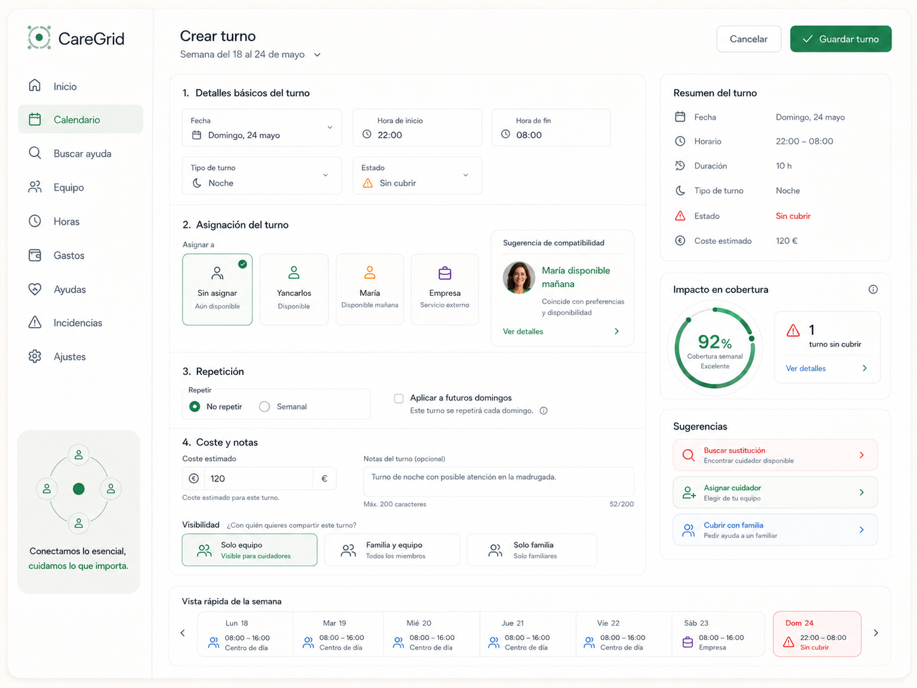917x688 pixels.
Task: Click the Coste estimado amount field
Action: [259, 478]
